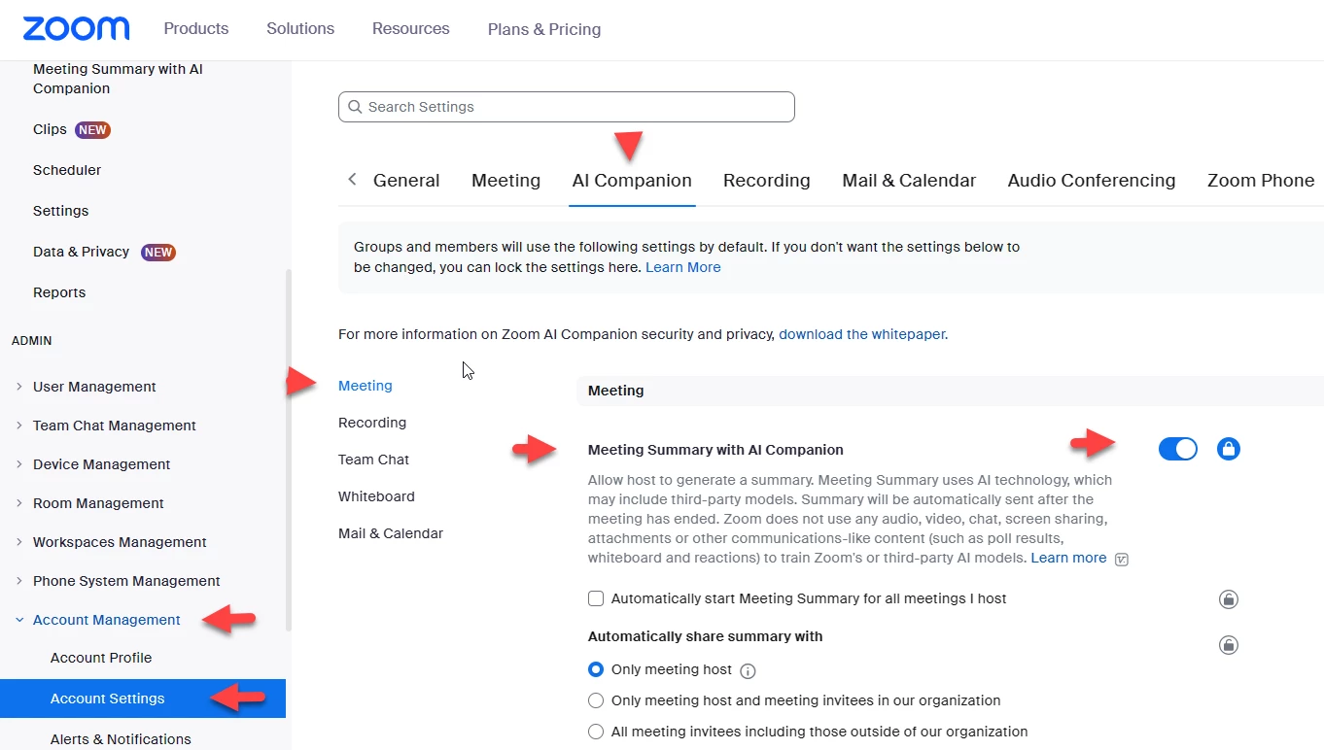Open Reports in sidebar
Screen dimensions: 1324x750
(x=59, y=292)
